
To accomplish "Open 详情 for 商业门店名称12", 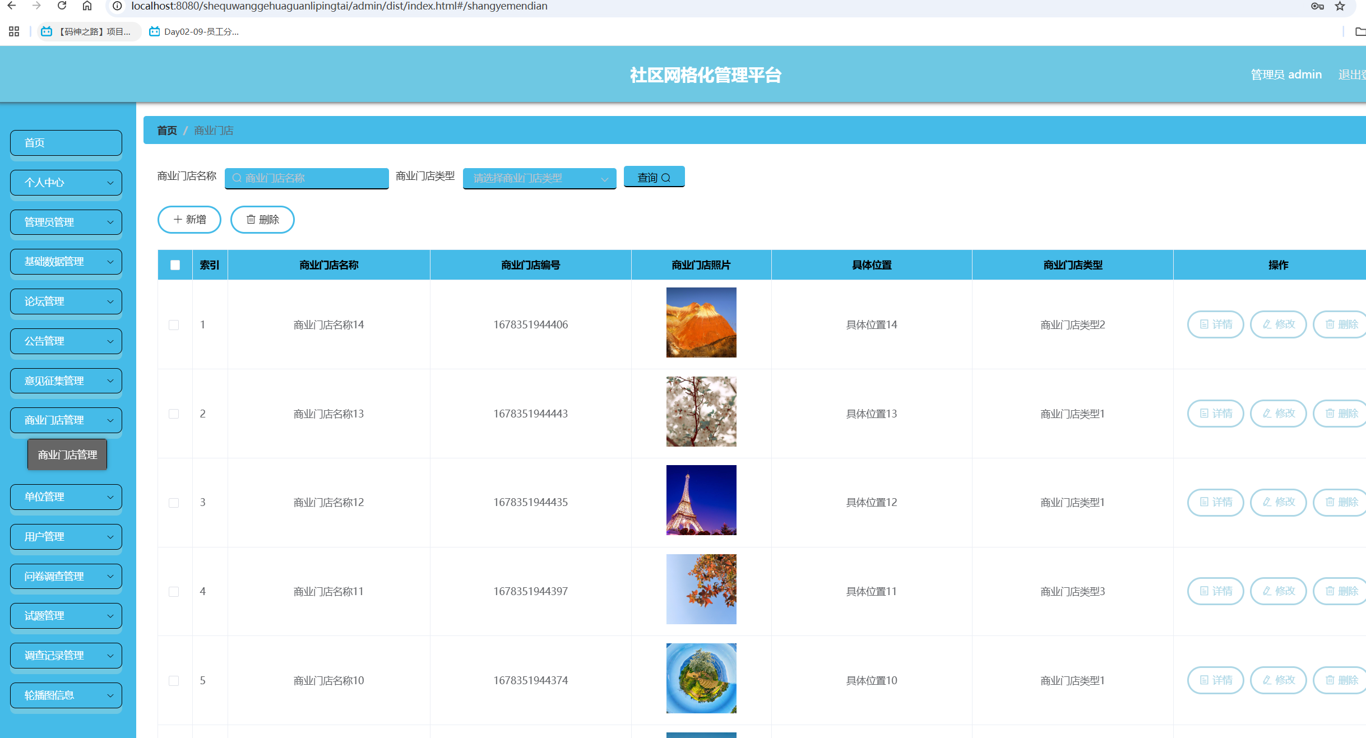I will point(1216,502).
